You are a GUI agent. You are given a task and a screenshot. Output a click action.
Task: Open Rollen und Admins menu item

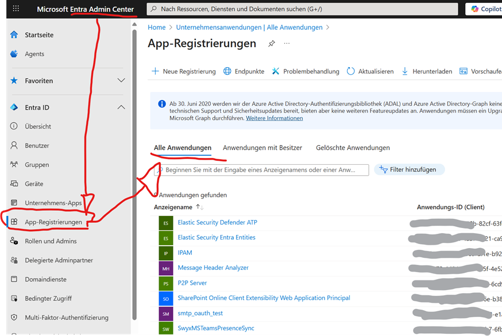pyautogui.click(x=51, y=241)
